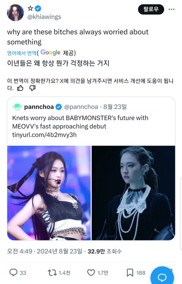Viewport: 182px width, 284px height.
Task: Click the blue floating chat bubble button
Action: pos(162,277)
